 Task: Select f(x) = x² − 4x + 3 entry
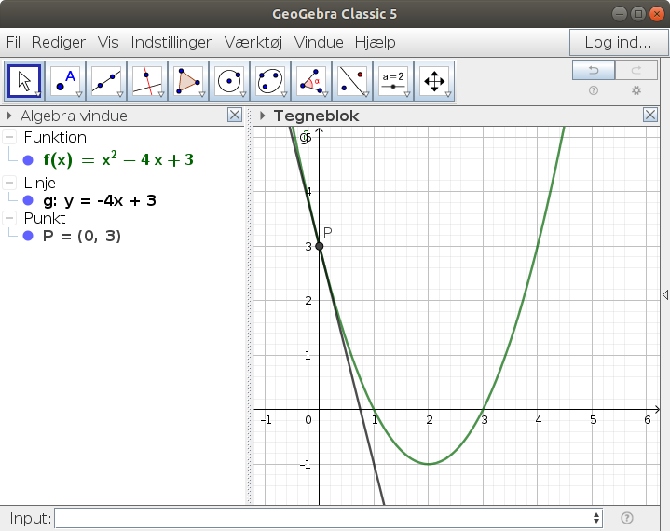(x=118, y=160)
